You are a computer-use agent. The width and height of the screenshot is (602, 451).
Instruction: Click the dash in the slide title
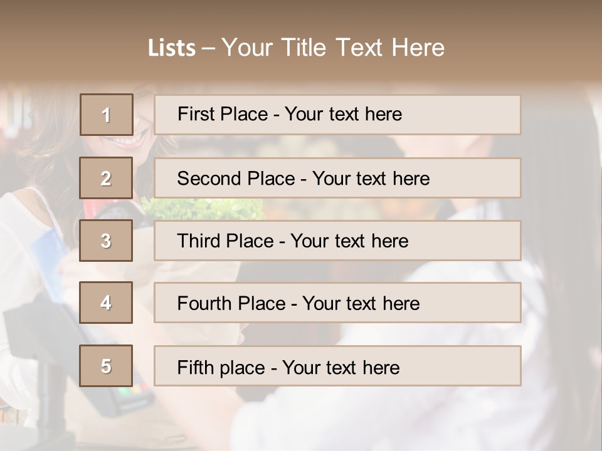tap(209, 48)
